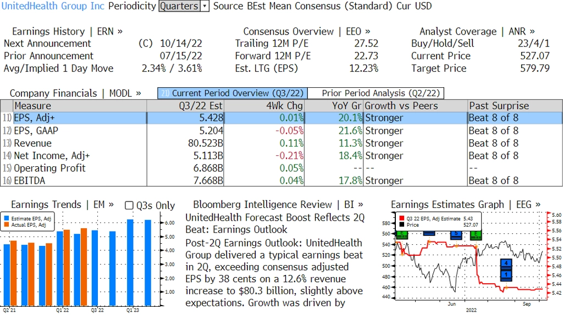Click the Source BEst Mean Consensus (Standard) field
This screenshot has height=315, width=563.
click(303, 6)
